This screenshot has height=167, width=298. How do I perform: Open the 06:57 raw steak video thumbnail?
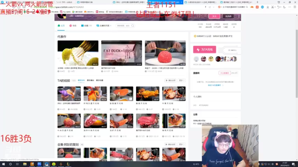[x=95, y=121]
